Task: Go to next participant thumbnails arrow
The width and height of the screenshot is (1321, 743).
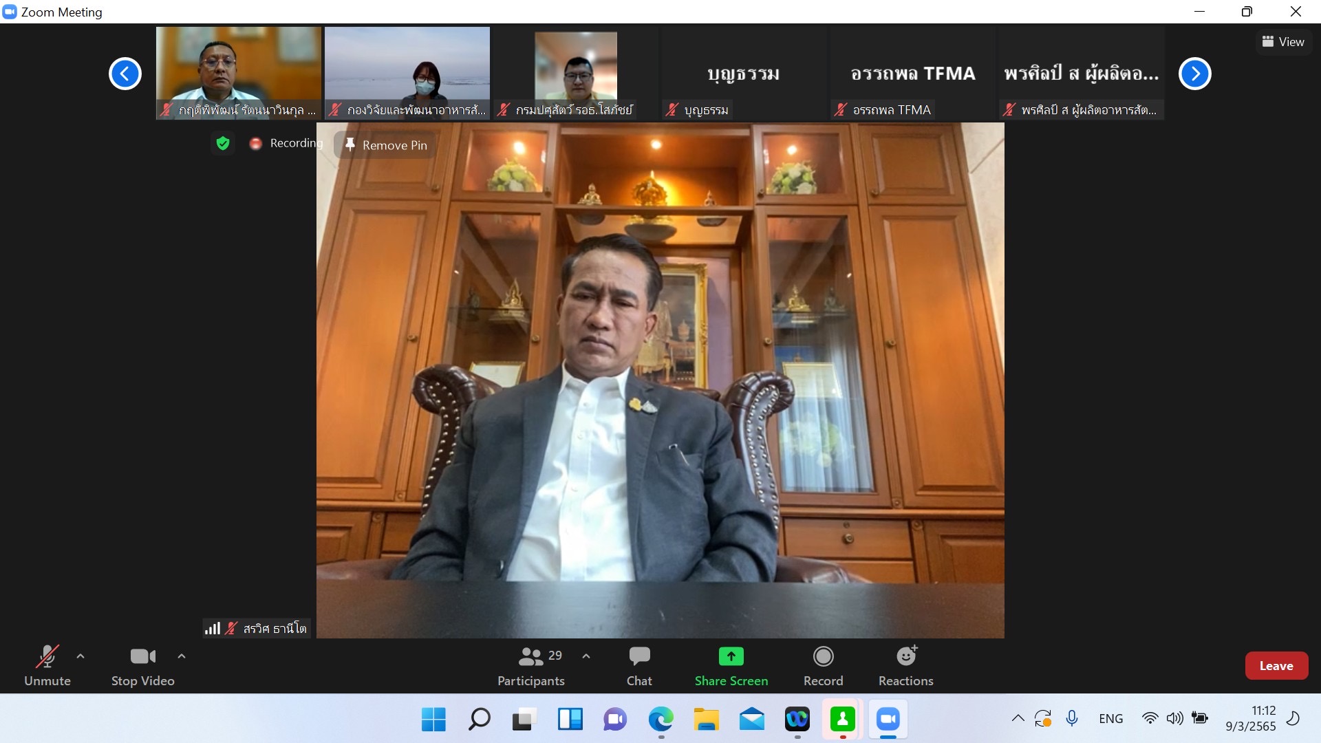Action: pyautogui.click(x=1194, y=74)
